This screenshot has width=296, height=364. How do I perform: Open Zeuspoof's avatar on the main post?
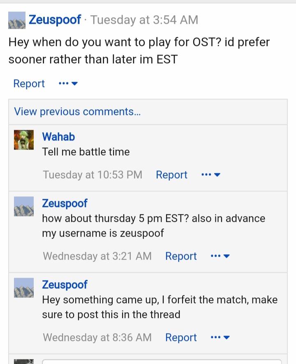coord(17,20)
